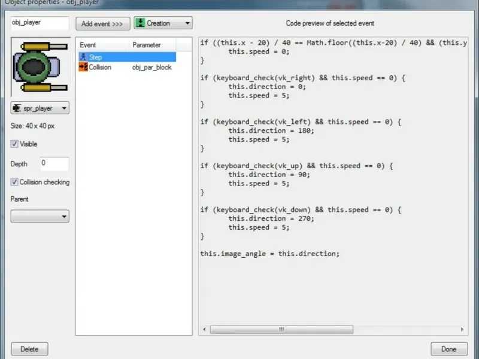This screenshot has width=479, height=359.
Task: Select the Collision event row
Action: click(128, 67)
